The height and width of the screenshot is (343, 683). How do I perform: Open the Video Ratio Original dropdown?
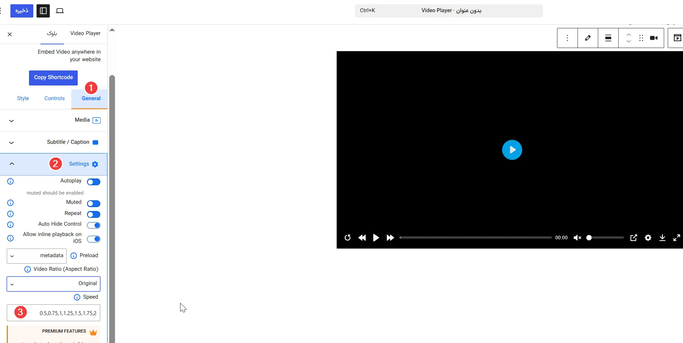point(53,284)
